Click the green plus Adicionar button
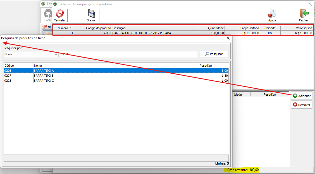This screenshot has width=315, height=174. [x=301, y=96]
